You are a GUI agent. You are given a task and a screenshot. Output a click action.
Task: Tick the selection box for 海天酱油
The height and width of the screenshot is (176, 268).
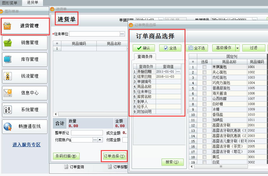pyautogui.click(x=205, y=93)
